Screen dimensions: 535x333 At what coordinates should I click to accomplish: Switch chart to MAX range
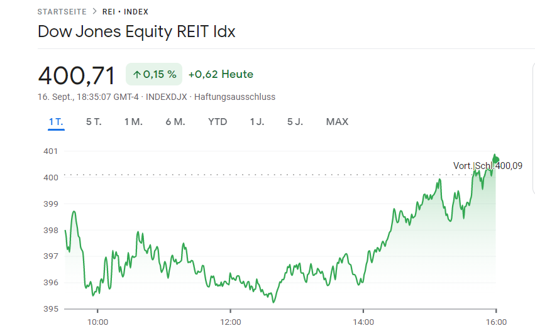(337, 122)
